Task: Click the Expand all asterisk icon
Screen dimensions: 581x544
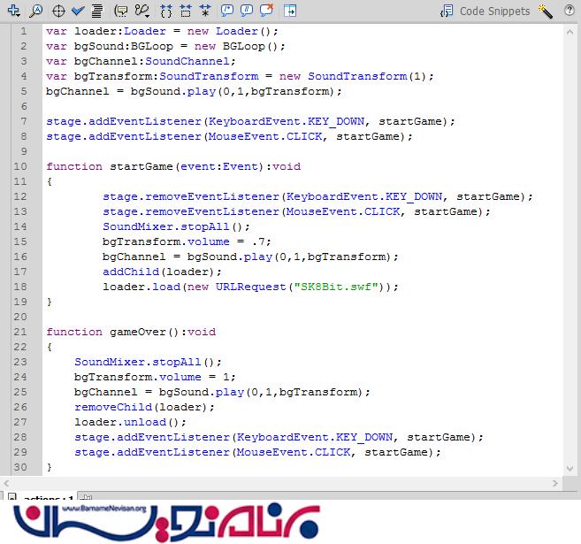Action: 205,11
